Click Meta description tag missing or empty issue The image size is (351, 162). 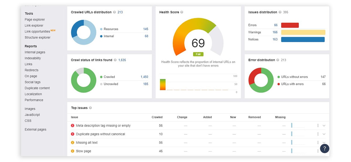(x=103, y=126)
